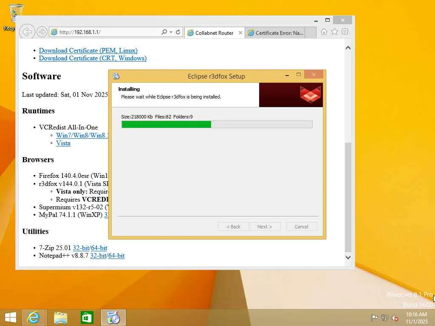This screenshot has height=326, width=435.
Task: Open the Windows Start button
Action: 11,318
